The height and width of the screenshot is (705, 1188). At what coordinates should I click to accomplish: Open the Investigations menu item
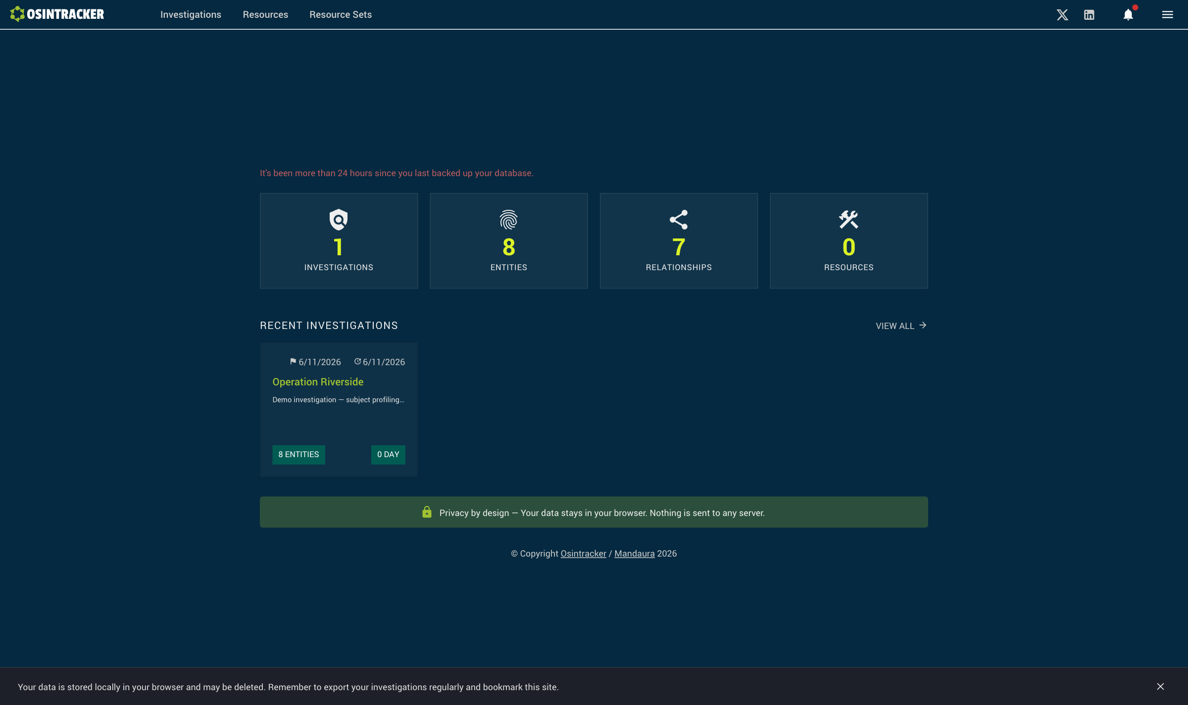[191, 15]
